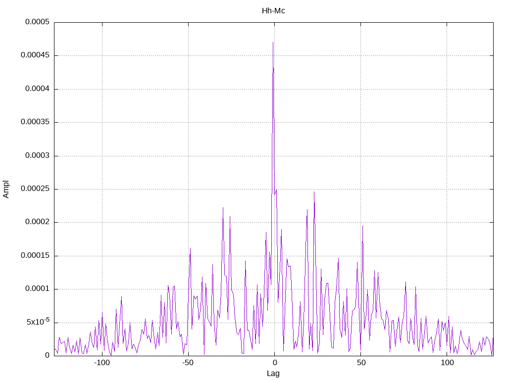The height and width of the screenshot is (380, 507).
Task: Click the 0.0005 y-axis tick label
Action: click(38, 22)
